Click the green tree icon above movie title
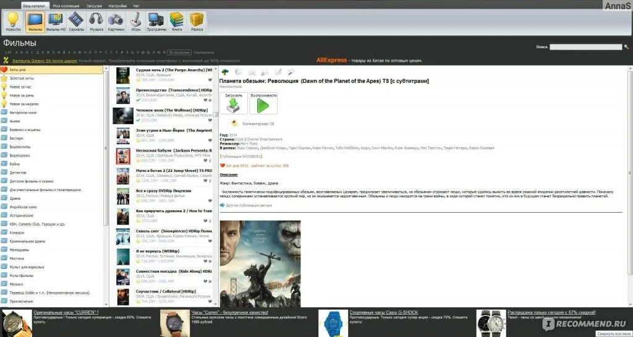633x337 pixels. [225, 72]
